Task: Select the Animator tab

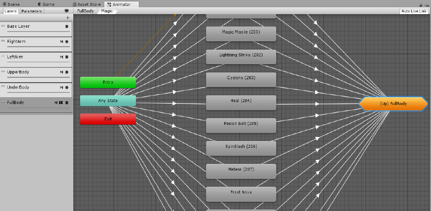Action: (122, 4)
